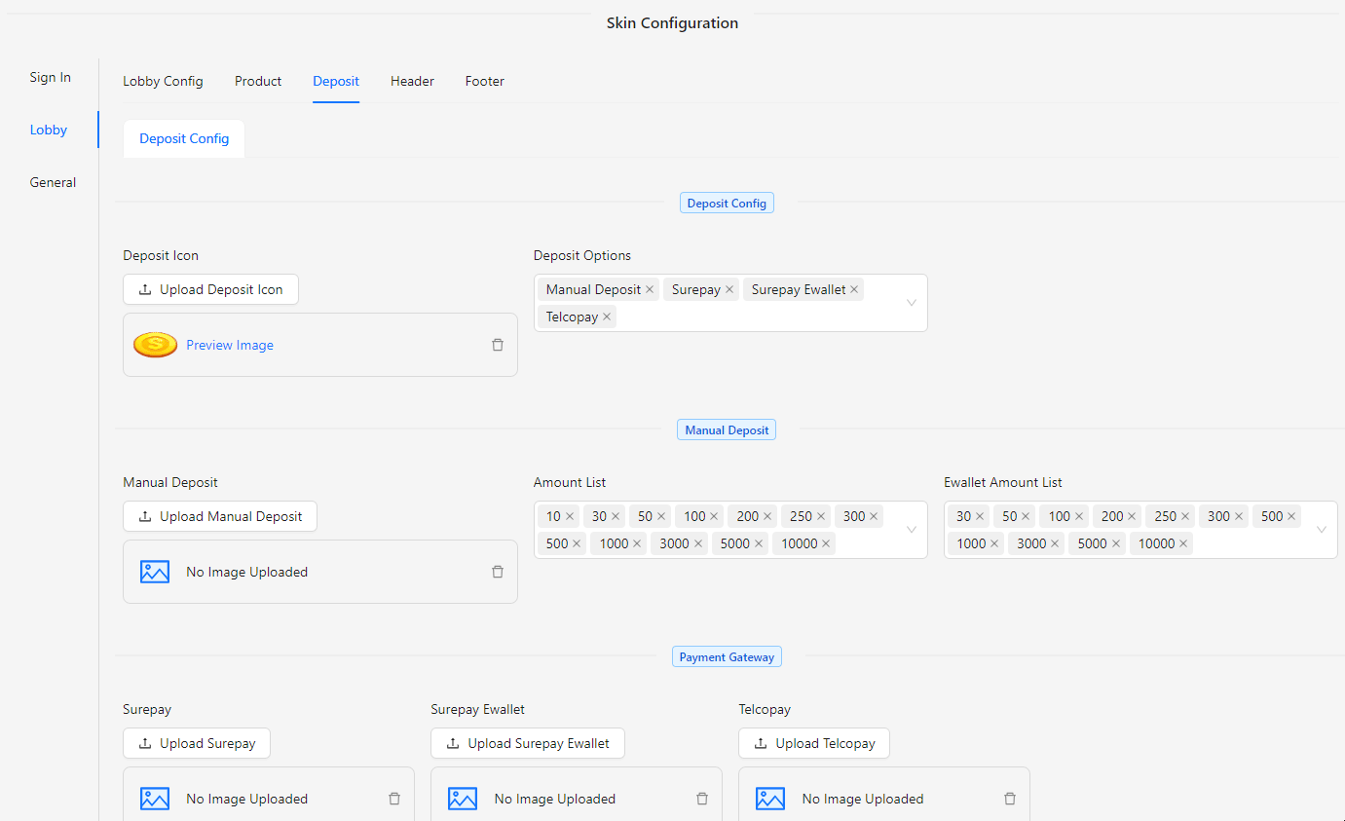Remove 10000 from the Ewallet Amount List
The width and height of the screenshot is (1345, 821).
tap(1183, 543)
